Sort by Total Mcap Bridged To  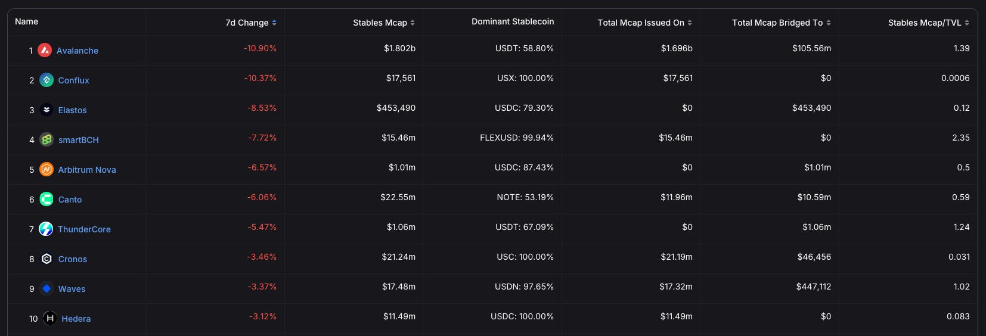coord(781,23)
